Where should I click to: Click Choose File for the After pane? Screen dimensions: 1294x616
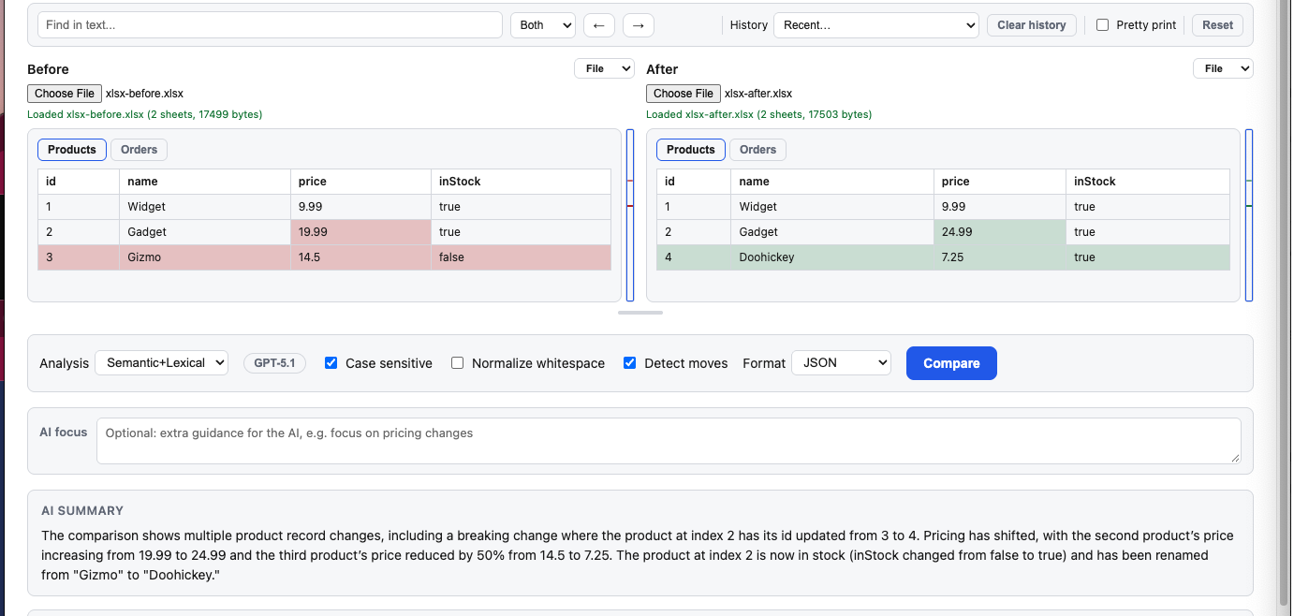pos(684,94)
